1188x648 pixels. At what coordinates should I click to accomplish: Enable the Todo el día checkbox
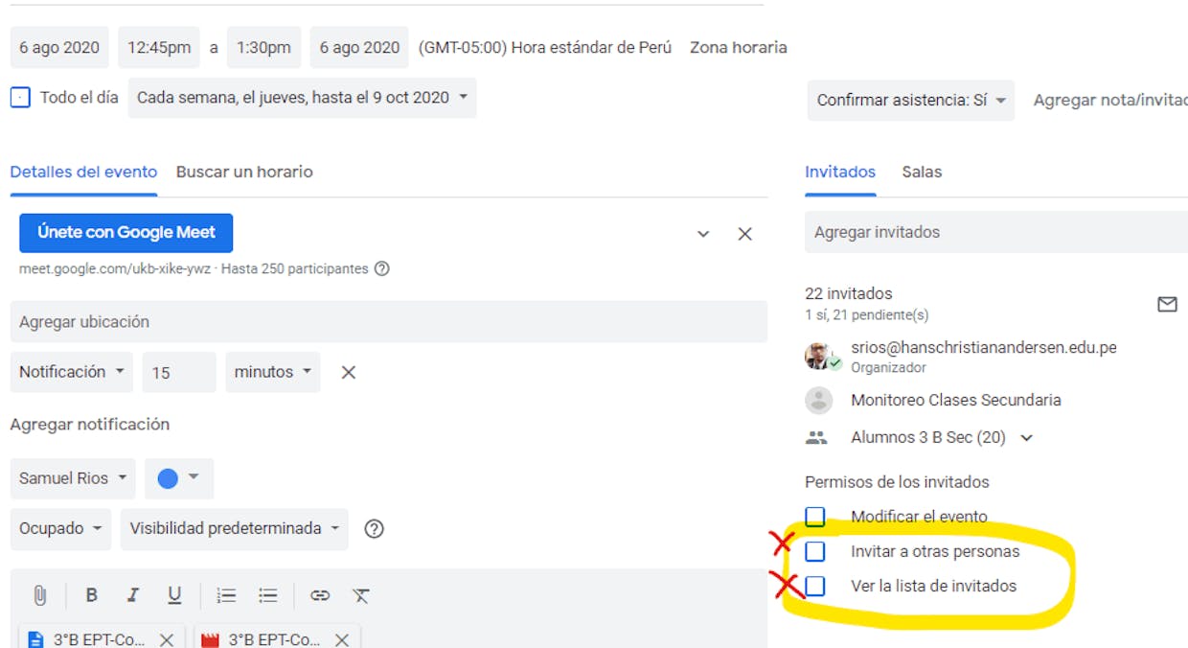click(20, 98)
